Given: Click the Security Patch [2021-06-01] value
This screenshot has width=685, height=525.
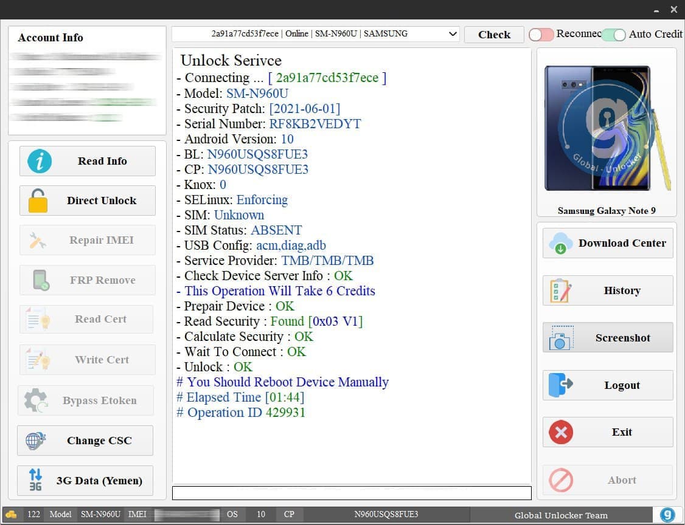Looking at the screenshot, I should [x=305, y=109].
